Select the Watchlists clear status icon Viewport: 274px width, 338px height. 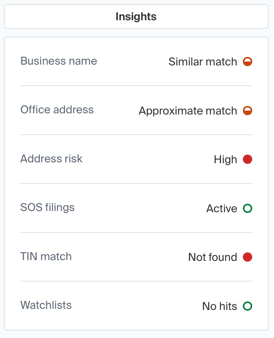[x=248, y=306]
